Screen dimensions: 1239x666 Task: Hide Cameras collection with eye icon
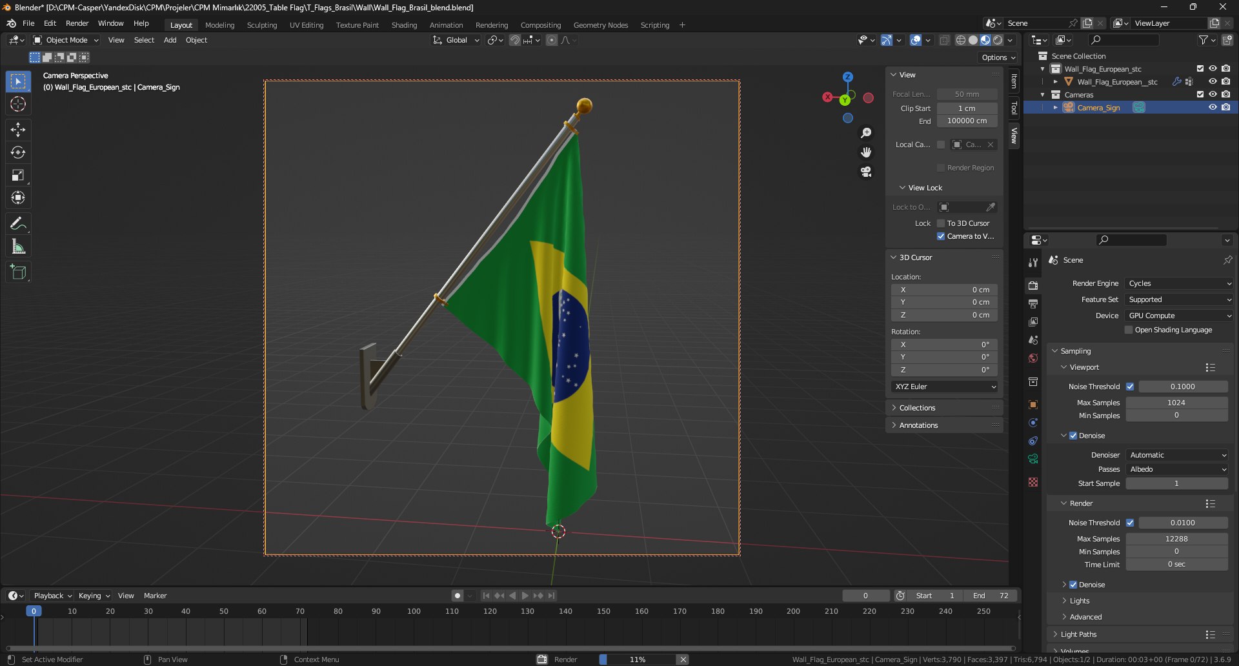1213,94
